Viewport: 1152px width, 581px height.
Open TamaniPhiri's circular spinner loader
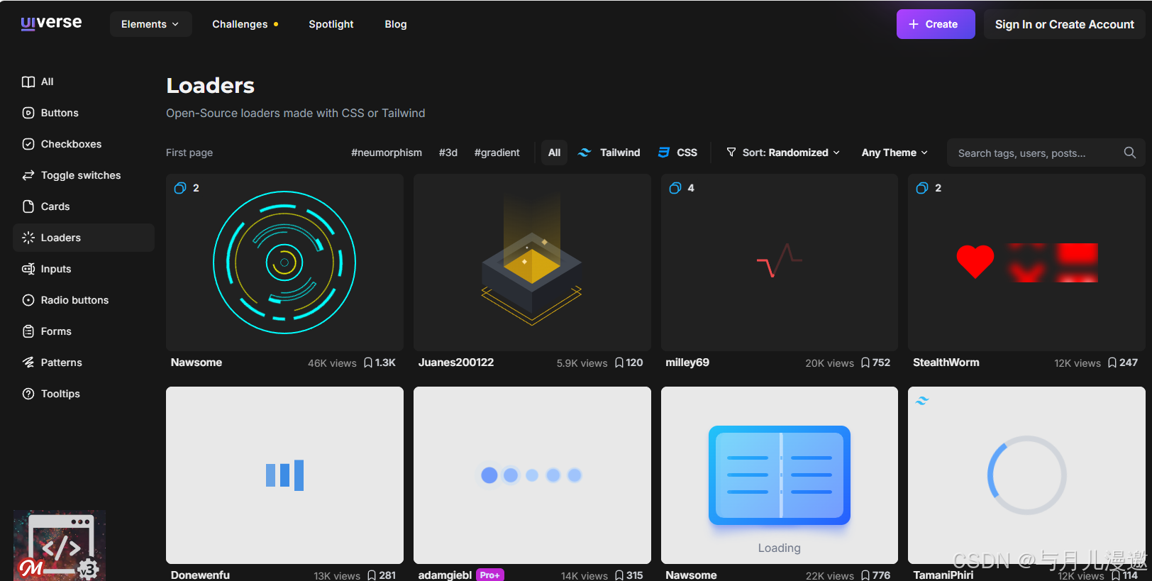[1026, 475]
